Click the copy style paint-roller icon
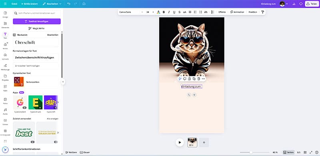The height and width of the screenshot is (156, 320). [x=262, y=12]
